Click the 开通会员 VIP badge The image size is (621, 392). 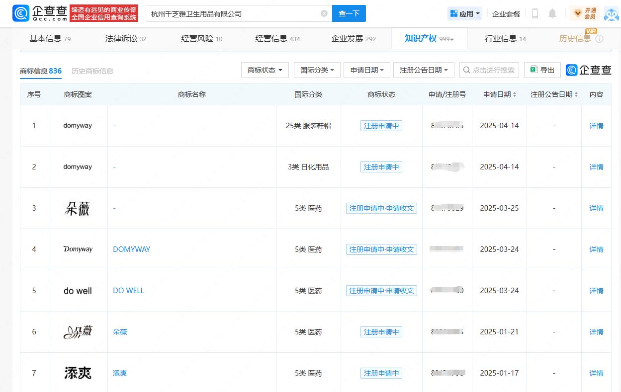pos(585,13)
